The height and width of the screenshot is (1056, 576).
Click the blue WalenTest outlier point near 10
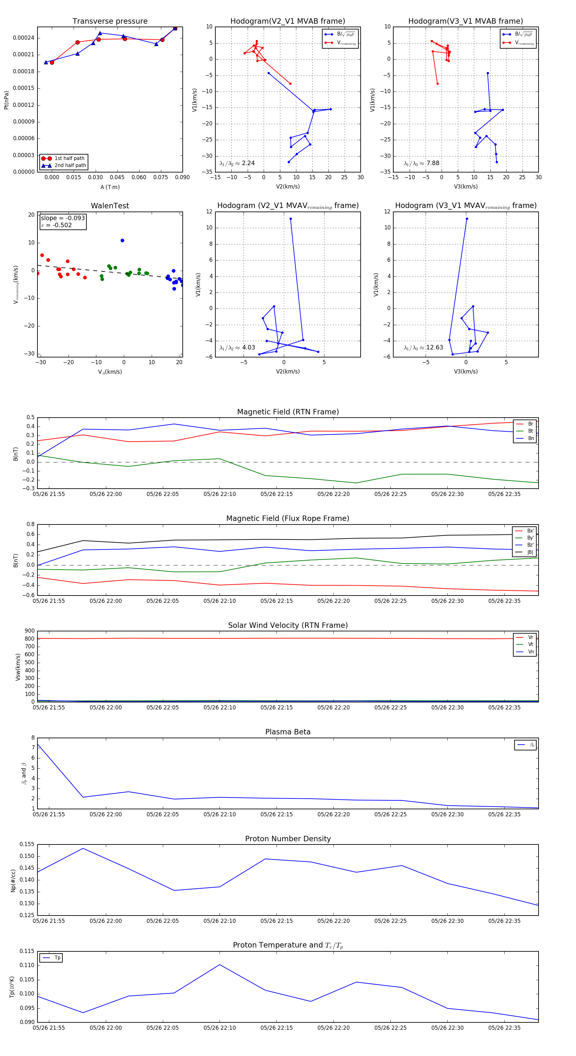pos(122,241)
